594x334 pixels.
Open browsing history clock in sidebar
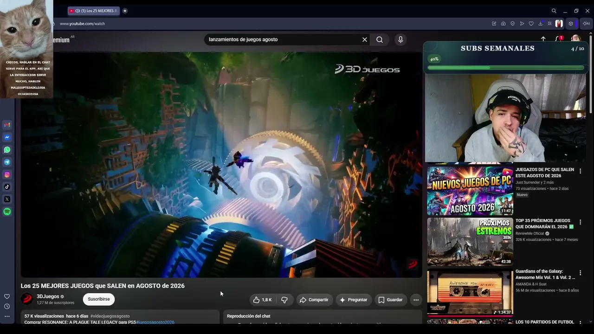click(7, 306)
